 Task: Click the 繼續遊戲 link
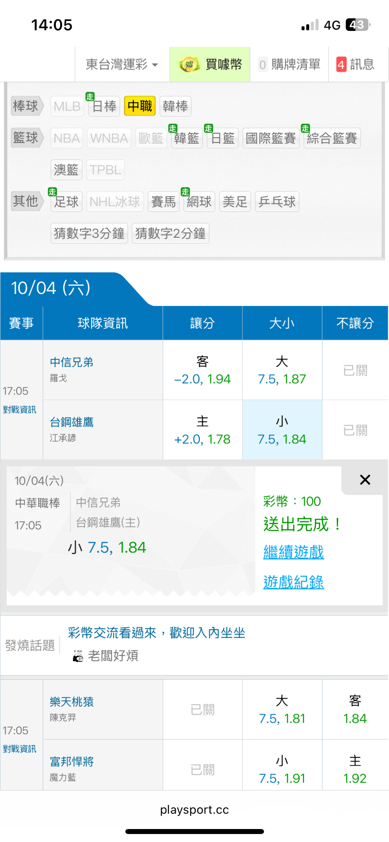click(x=294, y=552)
